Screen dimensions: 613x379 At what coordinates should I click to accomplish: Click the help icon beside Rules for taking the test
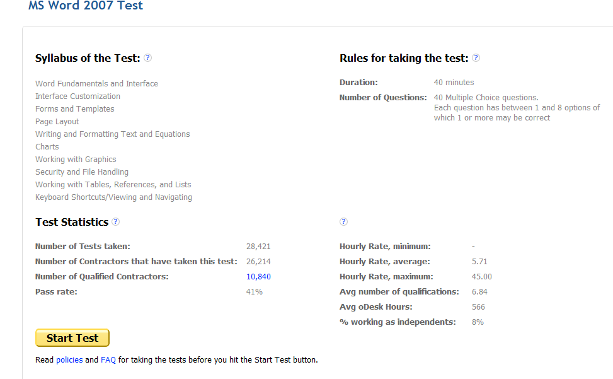[x=477, y=57]
